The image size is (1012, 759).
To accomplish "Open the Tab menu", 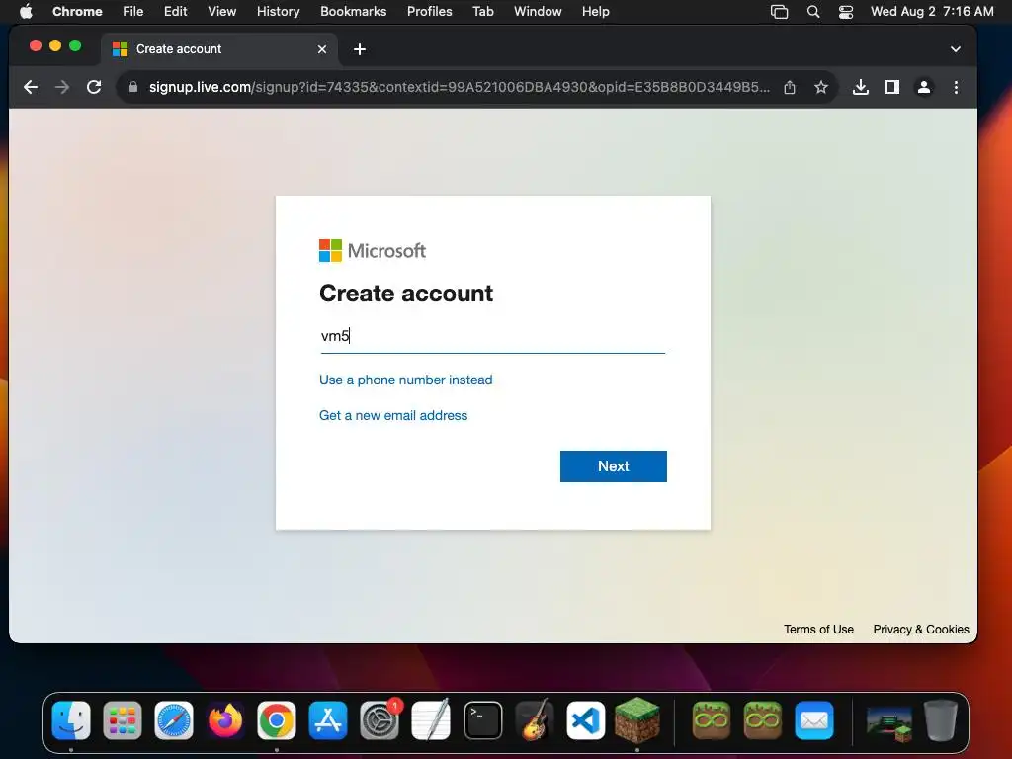I will (482, 12).
